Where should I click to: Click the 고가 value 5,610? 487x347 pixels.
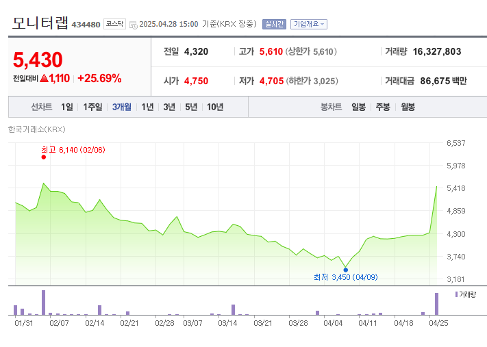(x=271, y=51)
